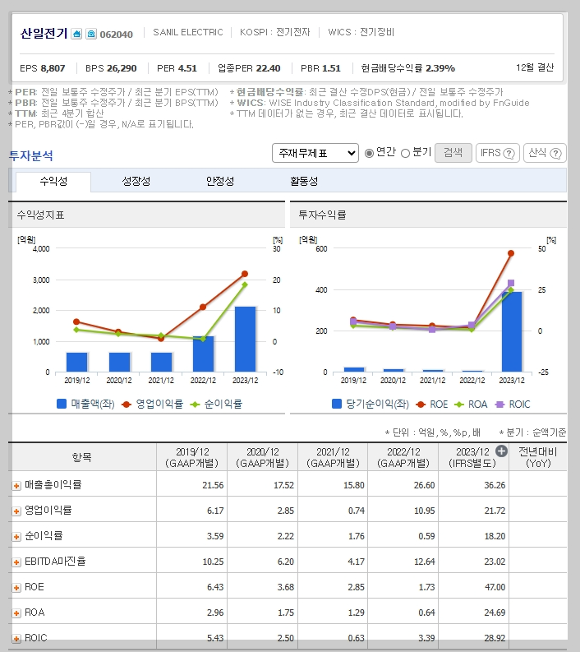Switch to the 활동성 tab
The width and height of the screenshot is (580, 652).
304,182
